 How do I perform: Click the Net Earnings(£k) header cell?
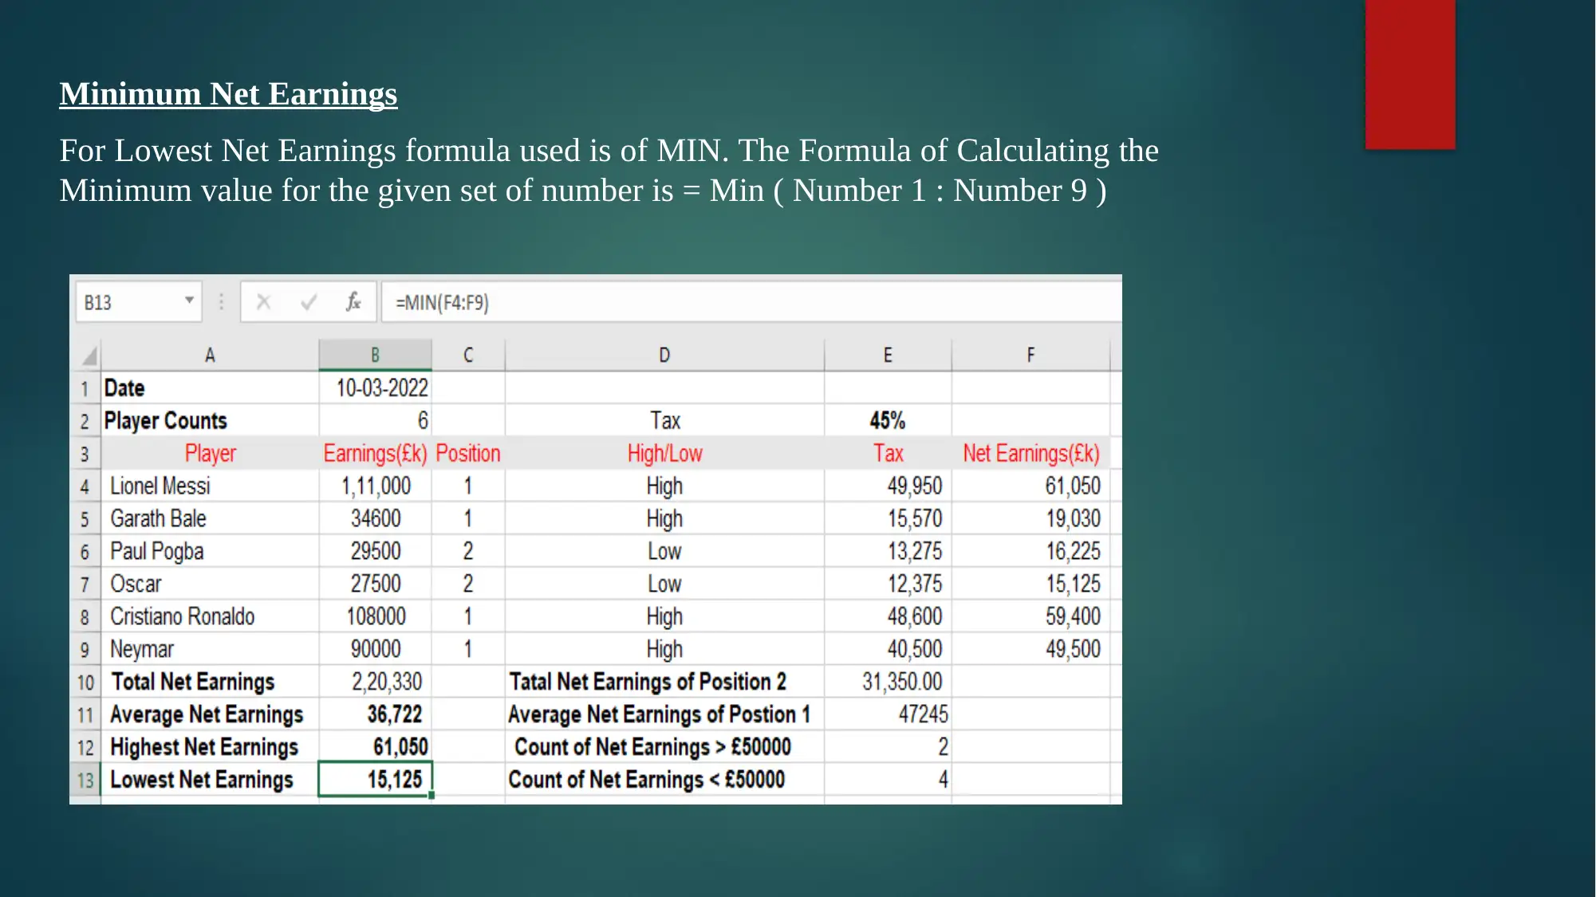point(1031,454)
